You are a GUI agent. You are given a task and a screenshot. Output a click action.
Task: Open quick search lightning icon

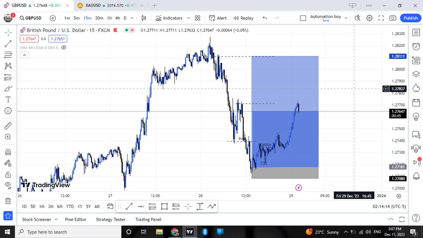357,18
